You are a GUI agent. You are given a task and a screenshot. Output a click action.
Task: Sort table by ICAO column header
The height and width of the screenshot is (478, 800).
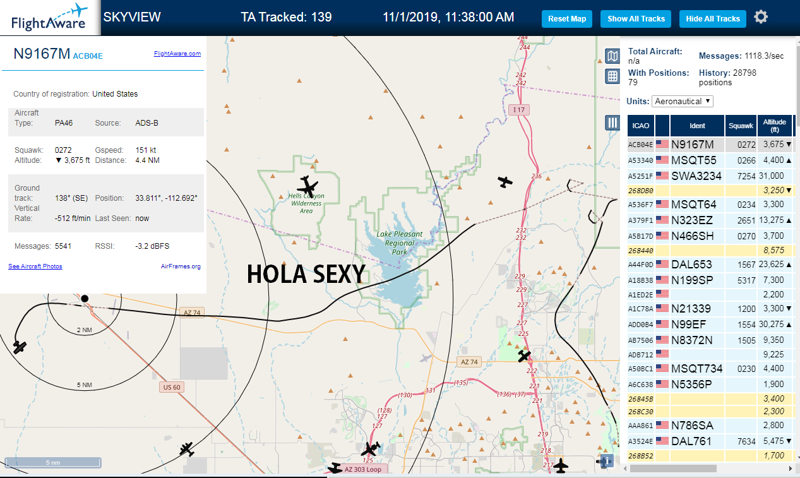coord(641,126)
